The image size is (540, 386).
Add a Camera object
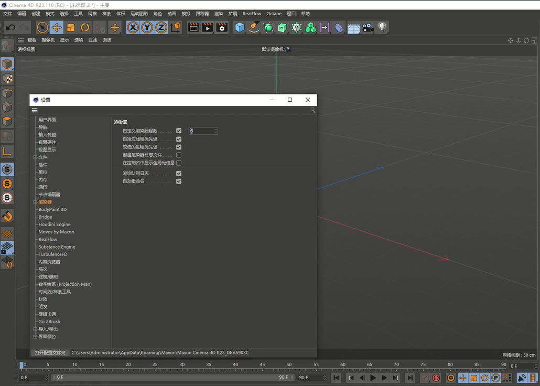click(368, 27)
